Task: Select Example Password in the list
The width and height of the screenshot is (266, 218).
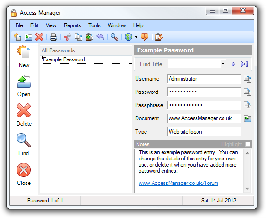Action: point(87,59)
